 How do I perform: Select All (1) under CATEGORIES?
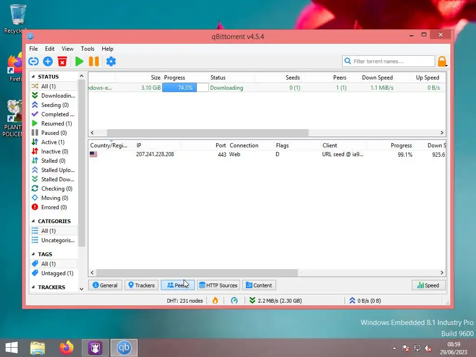click(x=54, y=231)
